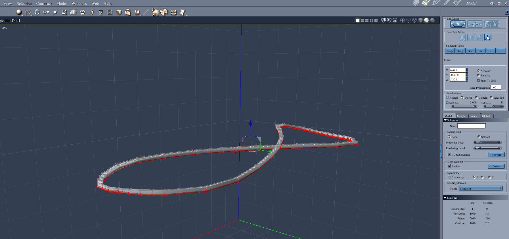Set single-view viewport layout
Image resolution: width=509 pixels, height=239 pixels.
pyautogui.click(x=358, y=20)
